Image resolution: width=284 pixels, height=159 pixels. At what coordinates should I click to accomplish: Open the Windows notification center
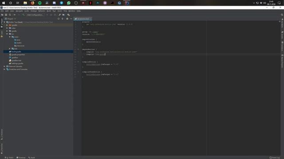click(279, 3)
